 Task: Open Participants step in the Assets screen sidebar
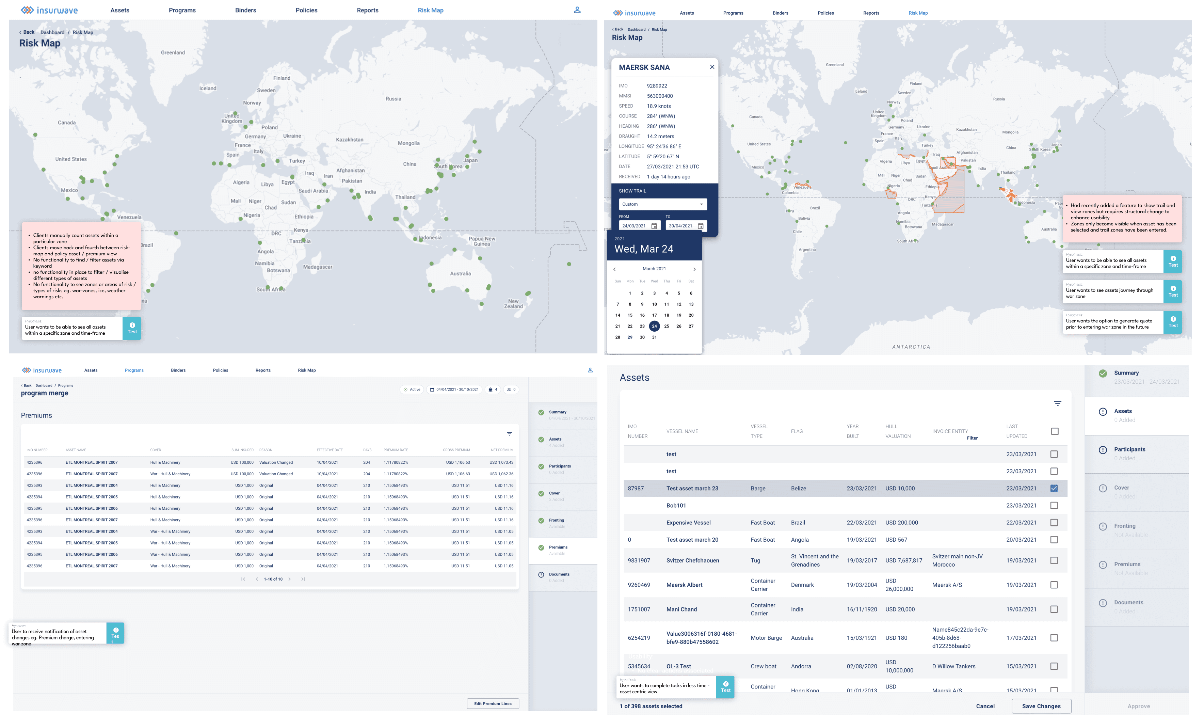pyautogui.click(x=1136, y=454)
